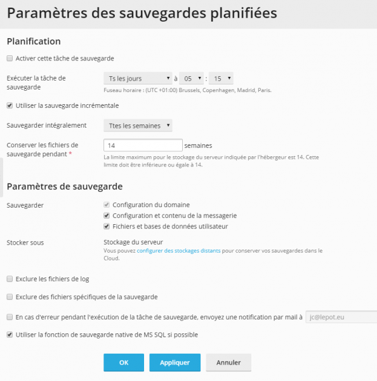Click the OK button

[124, 363]
